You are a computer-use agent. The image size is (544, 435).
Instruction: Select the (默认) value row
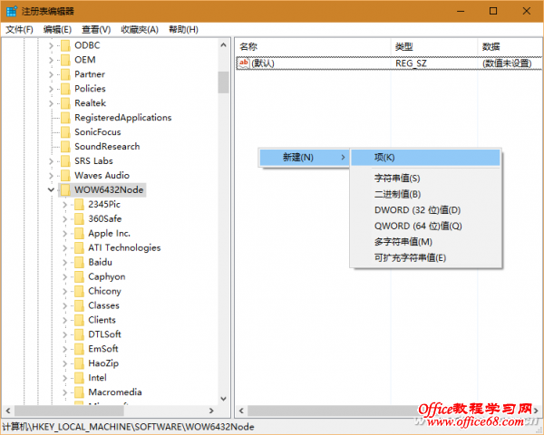[389, 63]
